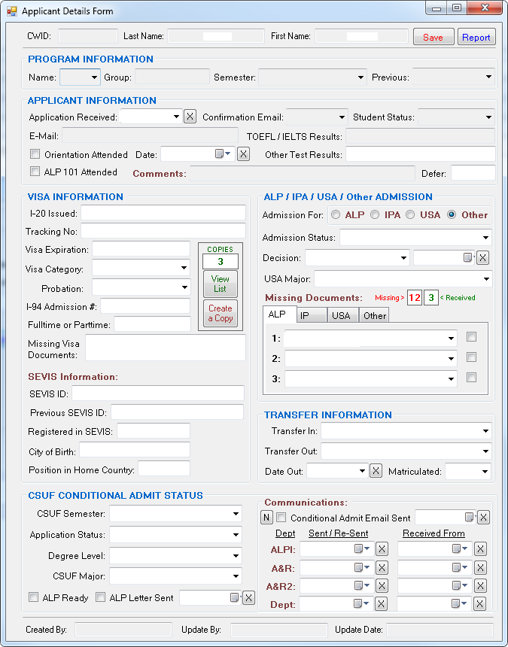508x647 pixels.
Task: Switch to the Other missing documents tab
Action: pos(374,316)
